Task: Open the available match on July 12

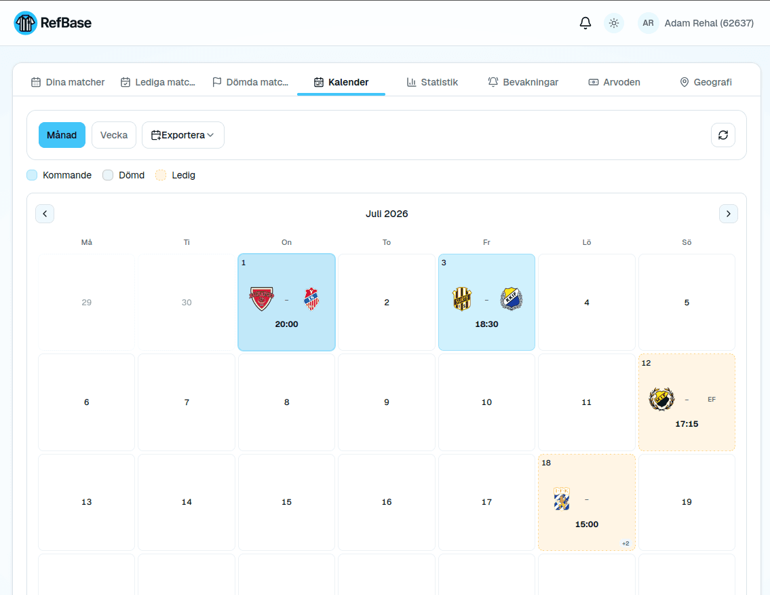Action: 687,402
